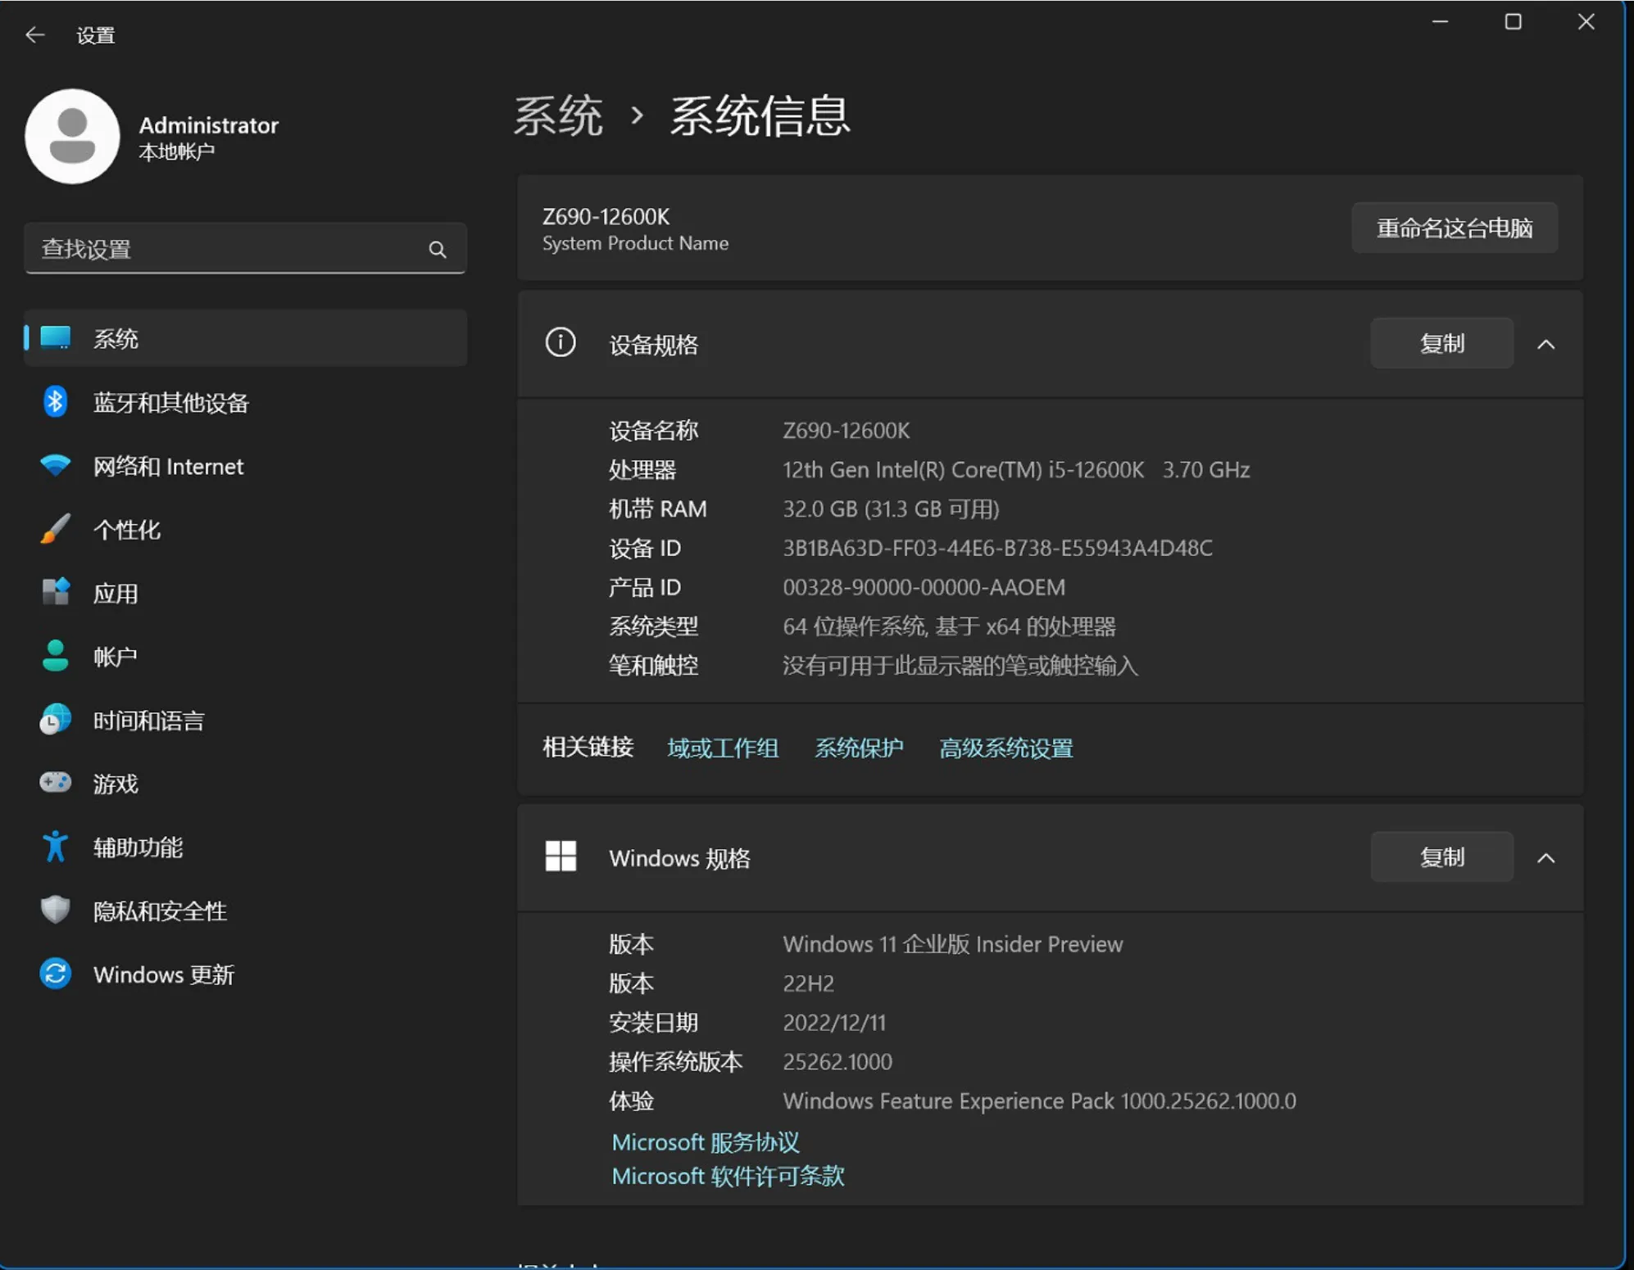
Task: Collapse the 设备规格 section chevron
Action: point(1545,344)
